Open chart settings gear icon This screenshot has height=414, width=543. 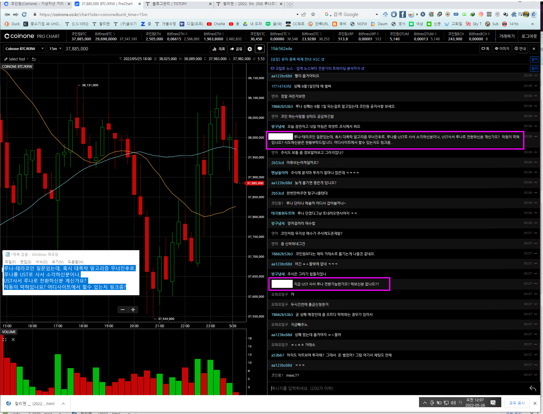point(250,49)
